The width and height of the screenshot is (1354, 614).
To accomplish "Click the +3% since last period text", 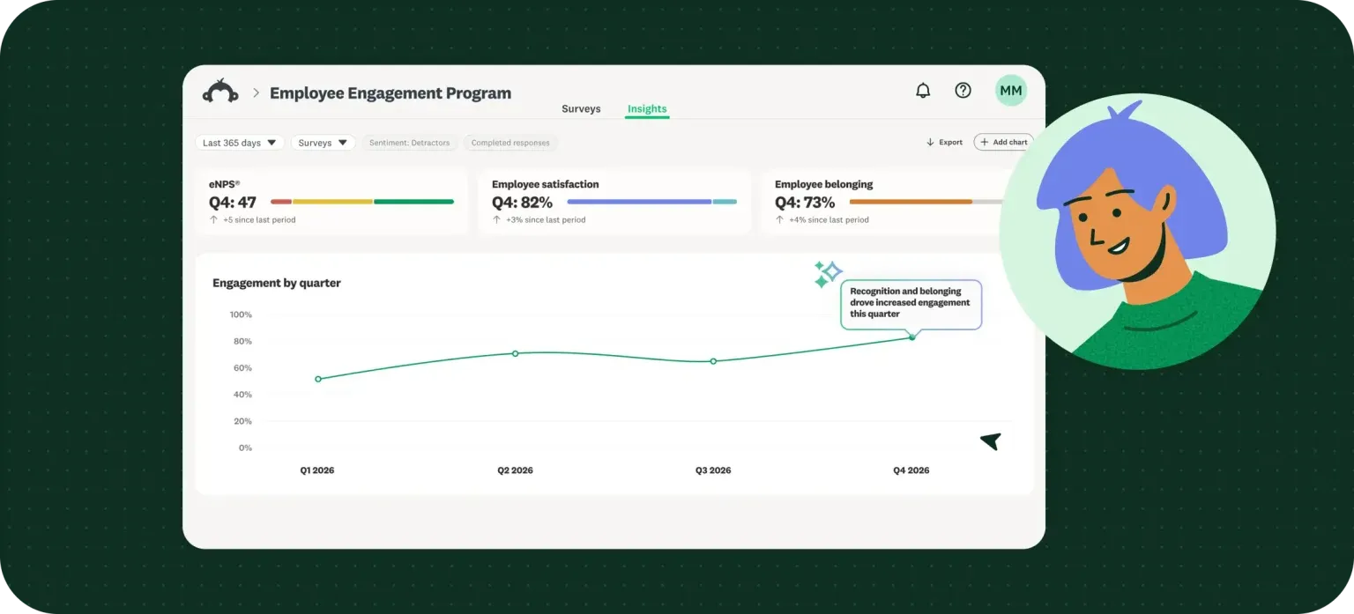I will tap(546, 220).
